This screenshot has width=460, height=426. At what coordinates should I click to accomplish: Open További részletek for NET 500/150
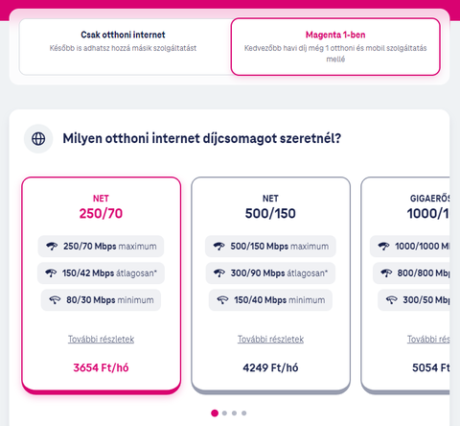click(270, 339)
